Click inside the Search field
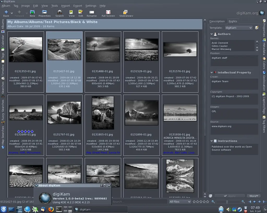This screenshot has width=267, height=213. (139, 202)
